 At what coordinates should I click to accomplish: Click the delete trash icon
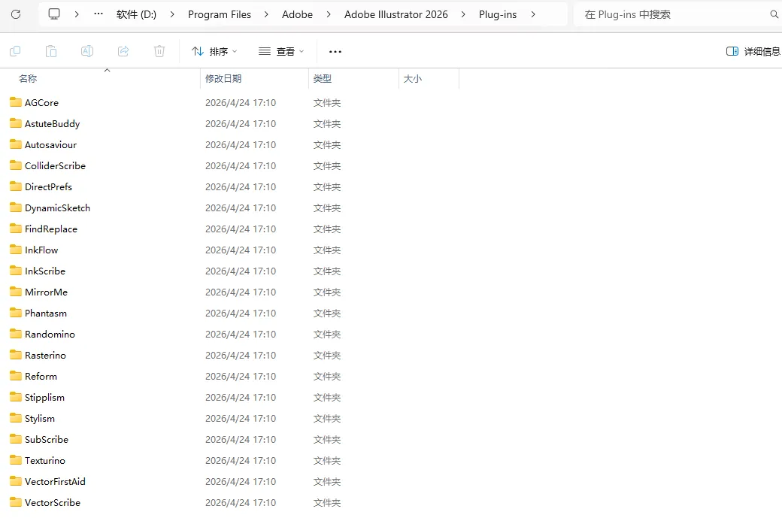pos(159,51)
